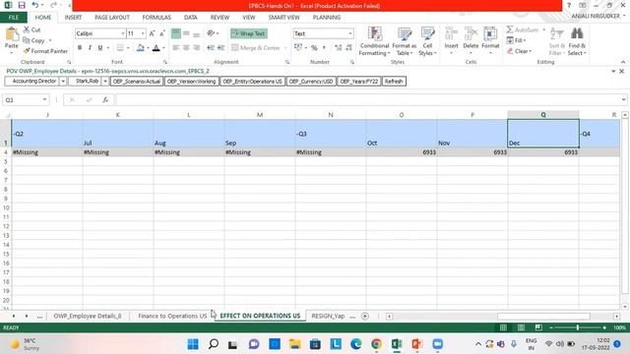
Task: Toggle Bold formatting
Action: 80,48
